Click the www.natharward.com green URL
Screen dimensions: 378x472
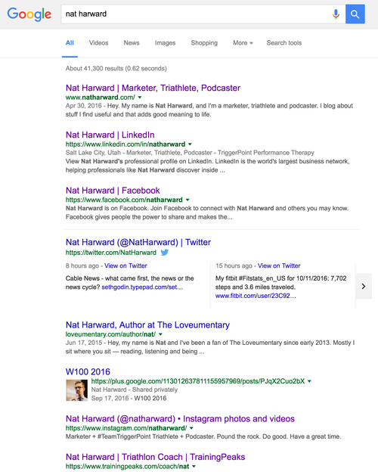[101, 98]
